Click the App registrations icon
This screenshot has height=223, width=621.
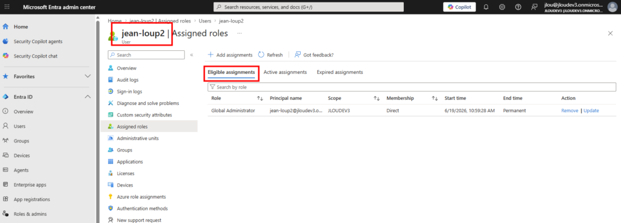(5, 199)
